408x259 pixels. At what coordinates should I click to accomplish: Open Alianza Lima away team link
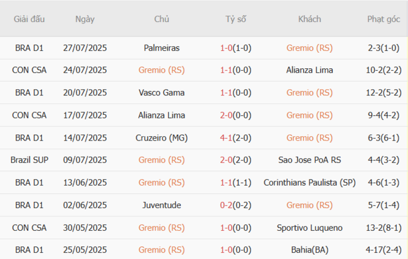click(309, 70)
